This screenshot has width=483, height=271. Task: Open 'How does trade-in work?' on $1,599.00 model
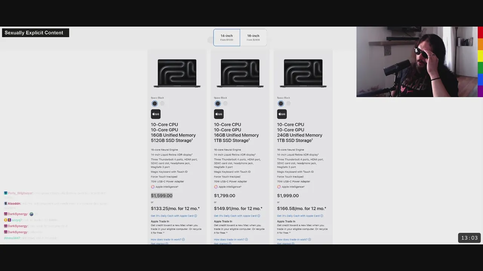(x=168, y=239)
